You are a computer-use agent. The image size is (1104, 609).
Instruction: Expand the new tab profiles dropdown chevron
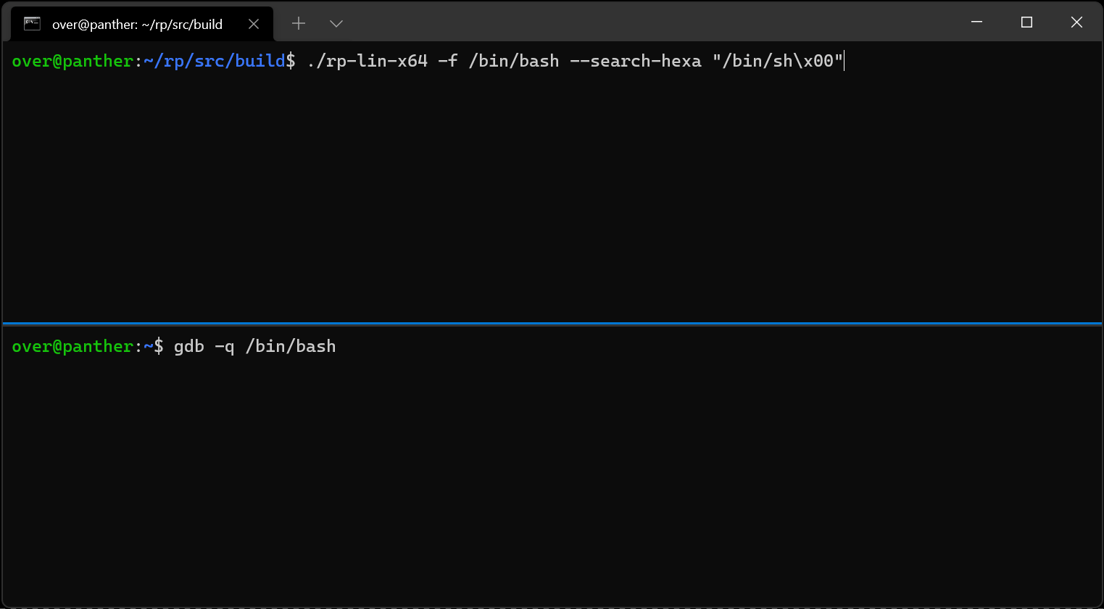[336, 24]
